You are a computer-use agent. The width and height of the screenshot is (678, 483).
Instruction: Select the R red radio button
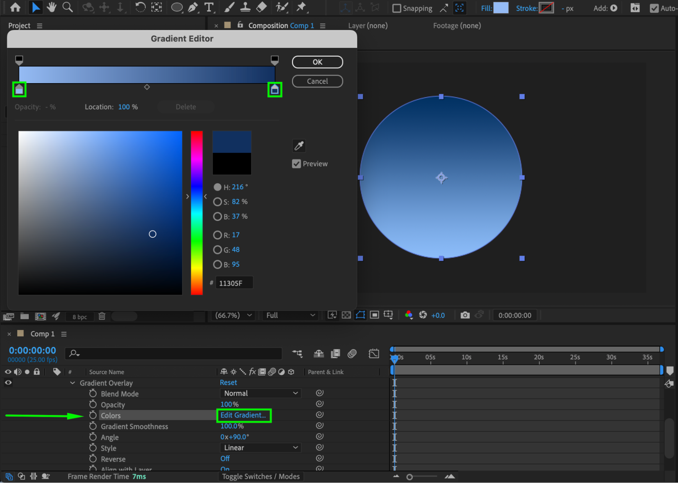[x=217, y=235]
